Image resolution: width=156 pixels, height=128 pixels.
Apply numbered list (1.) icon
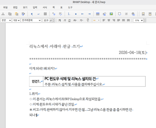[x=69, y=14]
